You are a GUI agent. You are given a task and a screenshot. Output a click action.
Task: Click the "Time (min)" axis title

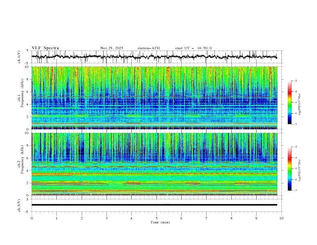(160, 222)
